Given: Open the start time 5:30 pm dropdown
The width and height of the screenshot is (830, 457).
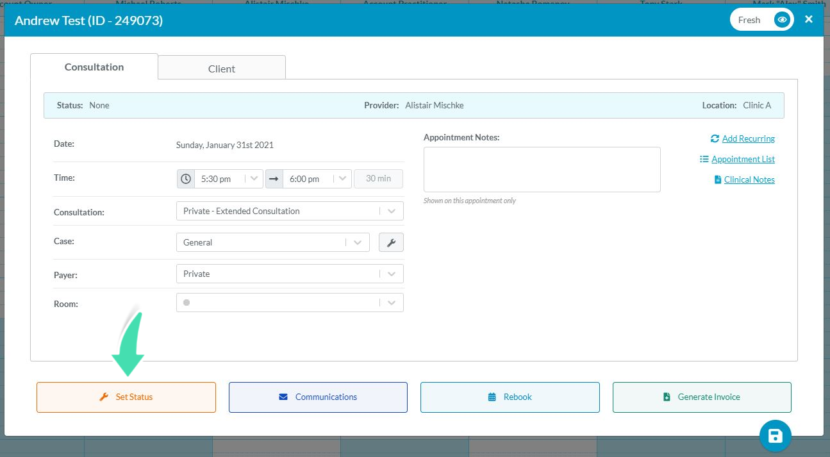Looking at the screenshot, I should pos(228,179).
